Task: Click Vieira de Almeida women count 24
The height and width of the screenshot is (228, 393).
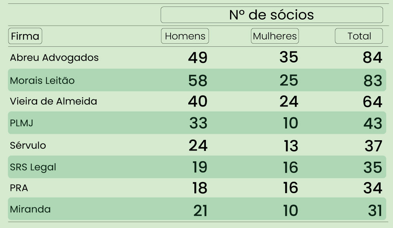Action: 288,102
